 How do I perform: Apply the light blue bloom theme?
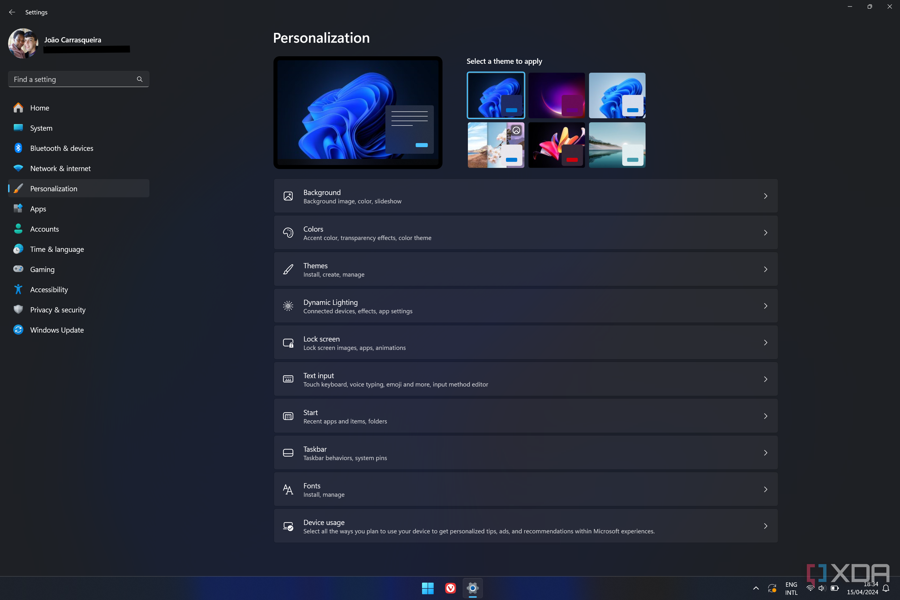click(x=617, y=95)
